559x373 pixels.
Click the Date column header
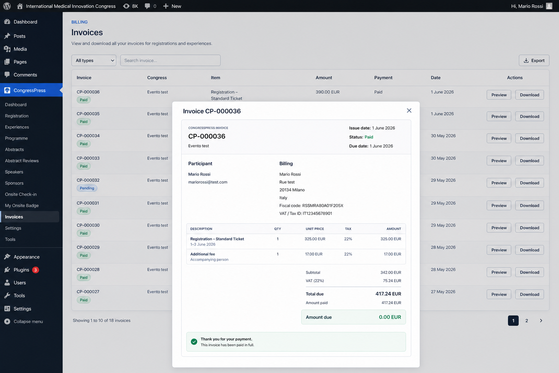point(436,78)
